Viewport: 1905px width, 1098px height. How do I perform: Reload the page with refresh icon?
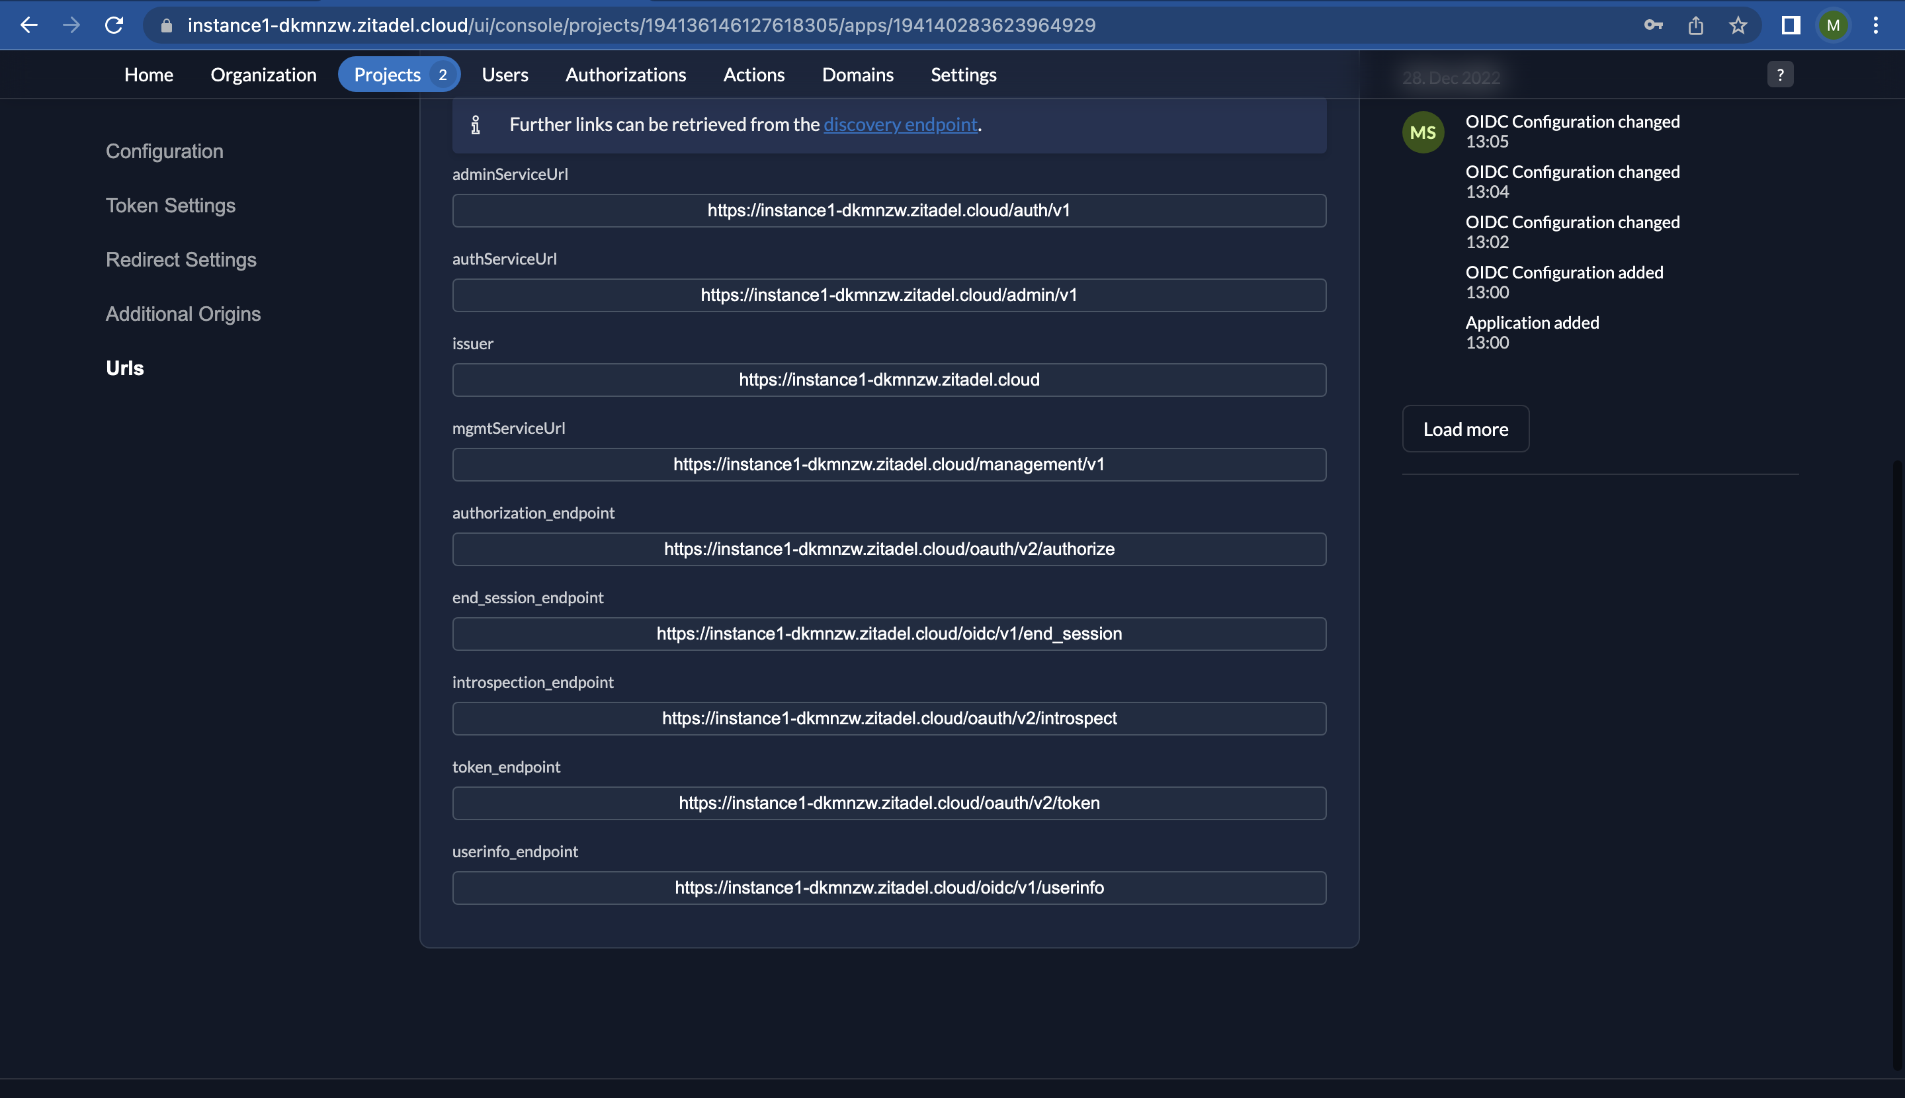pos(114,25)
